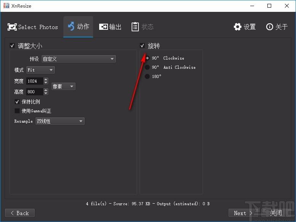Select 90° Clockwise rotation
The image size is (296, 222).
tap(147, 58)
